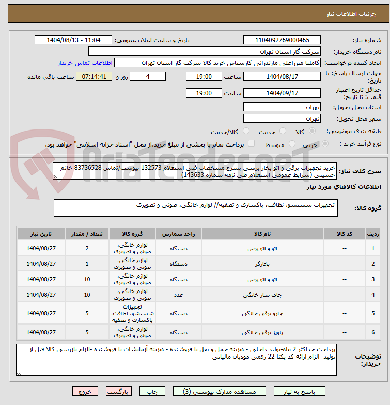Image resolution: width=390 pixels, height=405 pixels.
Task: Click the ردیف column header
Action: pos(373,234)
